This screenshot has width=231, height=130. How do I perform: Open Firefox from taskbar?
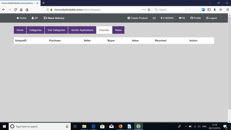pos(120,126)
